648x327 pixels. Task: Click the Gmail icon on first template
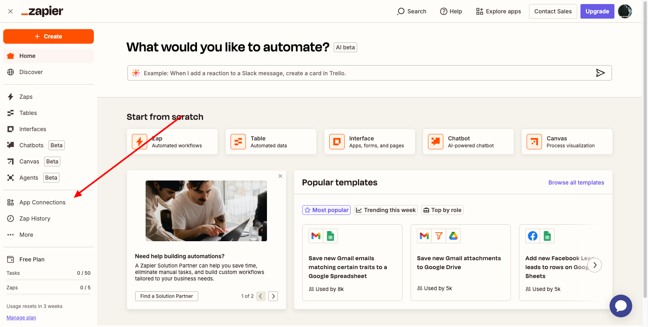click(x=316, y=236)
